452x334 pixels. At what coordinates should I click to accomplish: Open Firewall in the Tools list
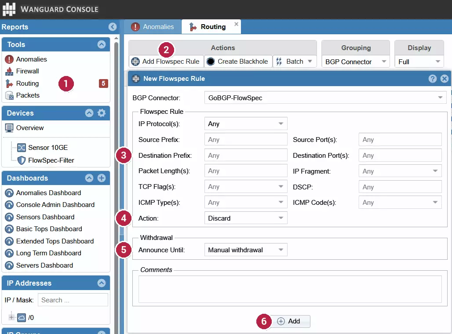click(x=27, y=71)
